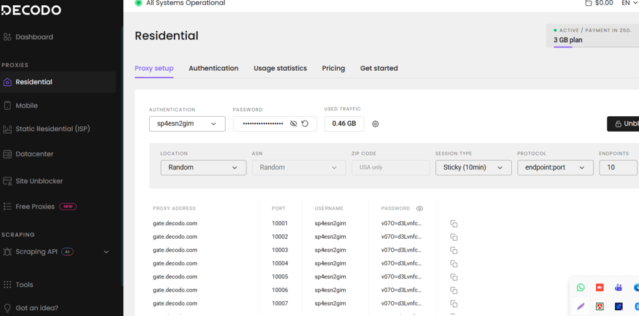
Task: Click the dark blue square tray icon
Action: pyautogui.click(x=618, y=306)
